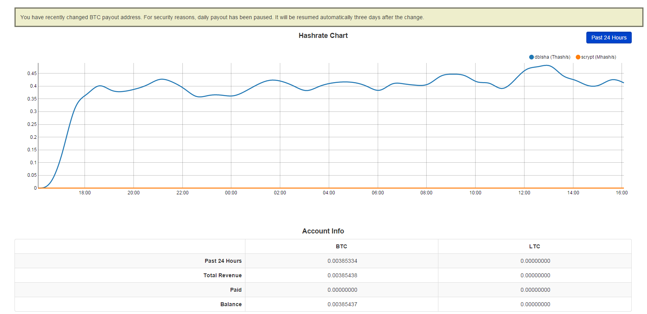The height and width of the screenshot is (314, 647).
Task: Click the Paid row label
Action: coord(236,290)
